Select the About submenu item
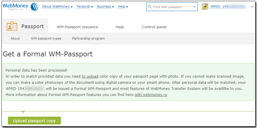The width and height of the screenshot is (257, 128). pos(15,38)
